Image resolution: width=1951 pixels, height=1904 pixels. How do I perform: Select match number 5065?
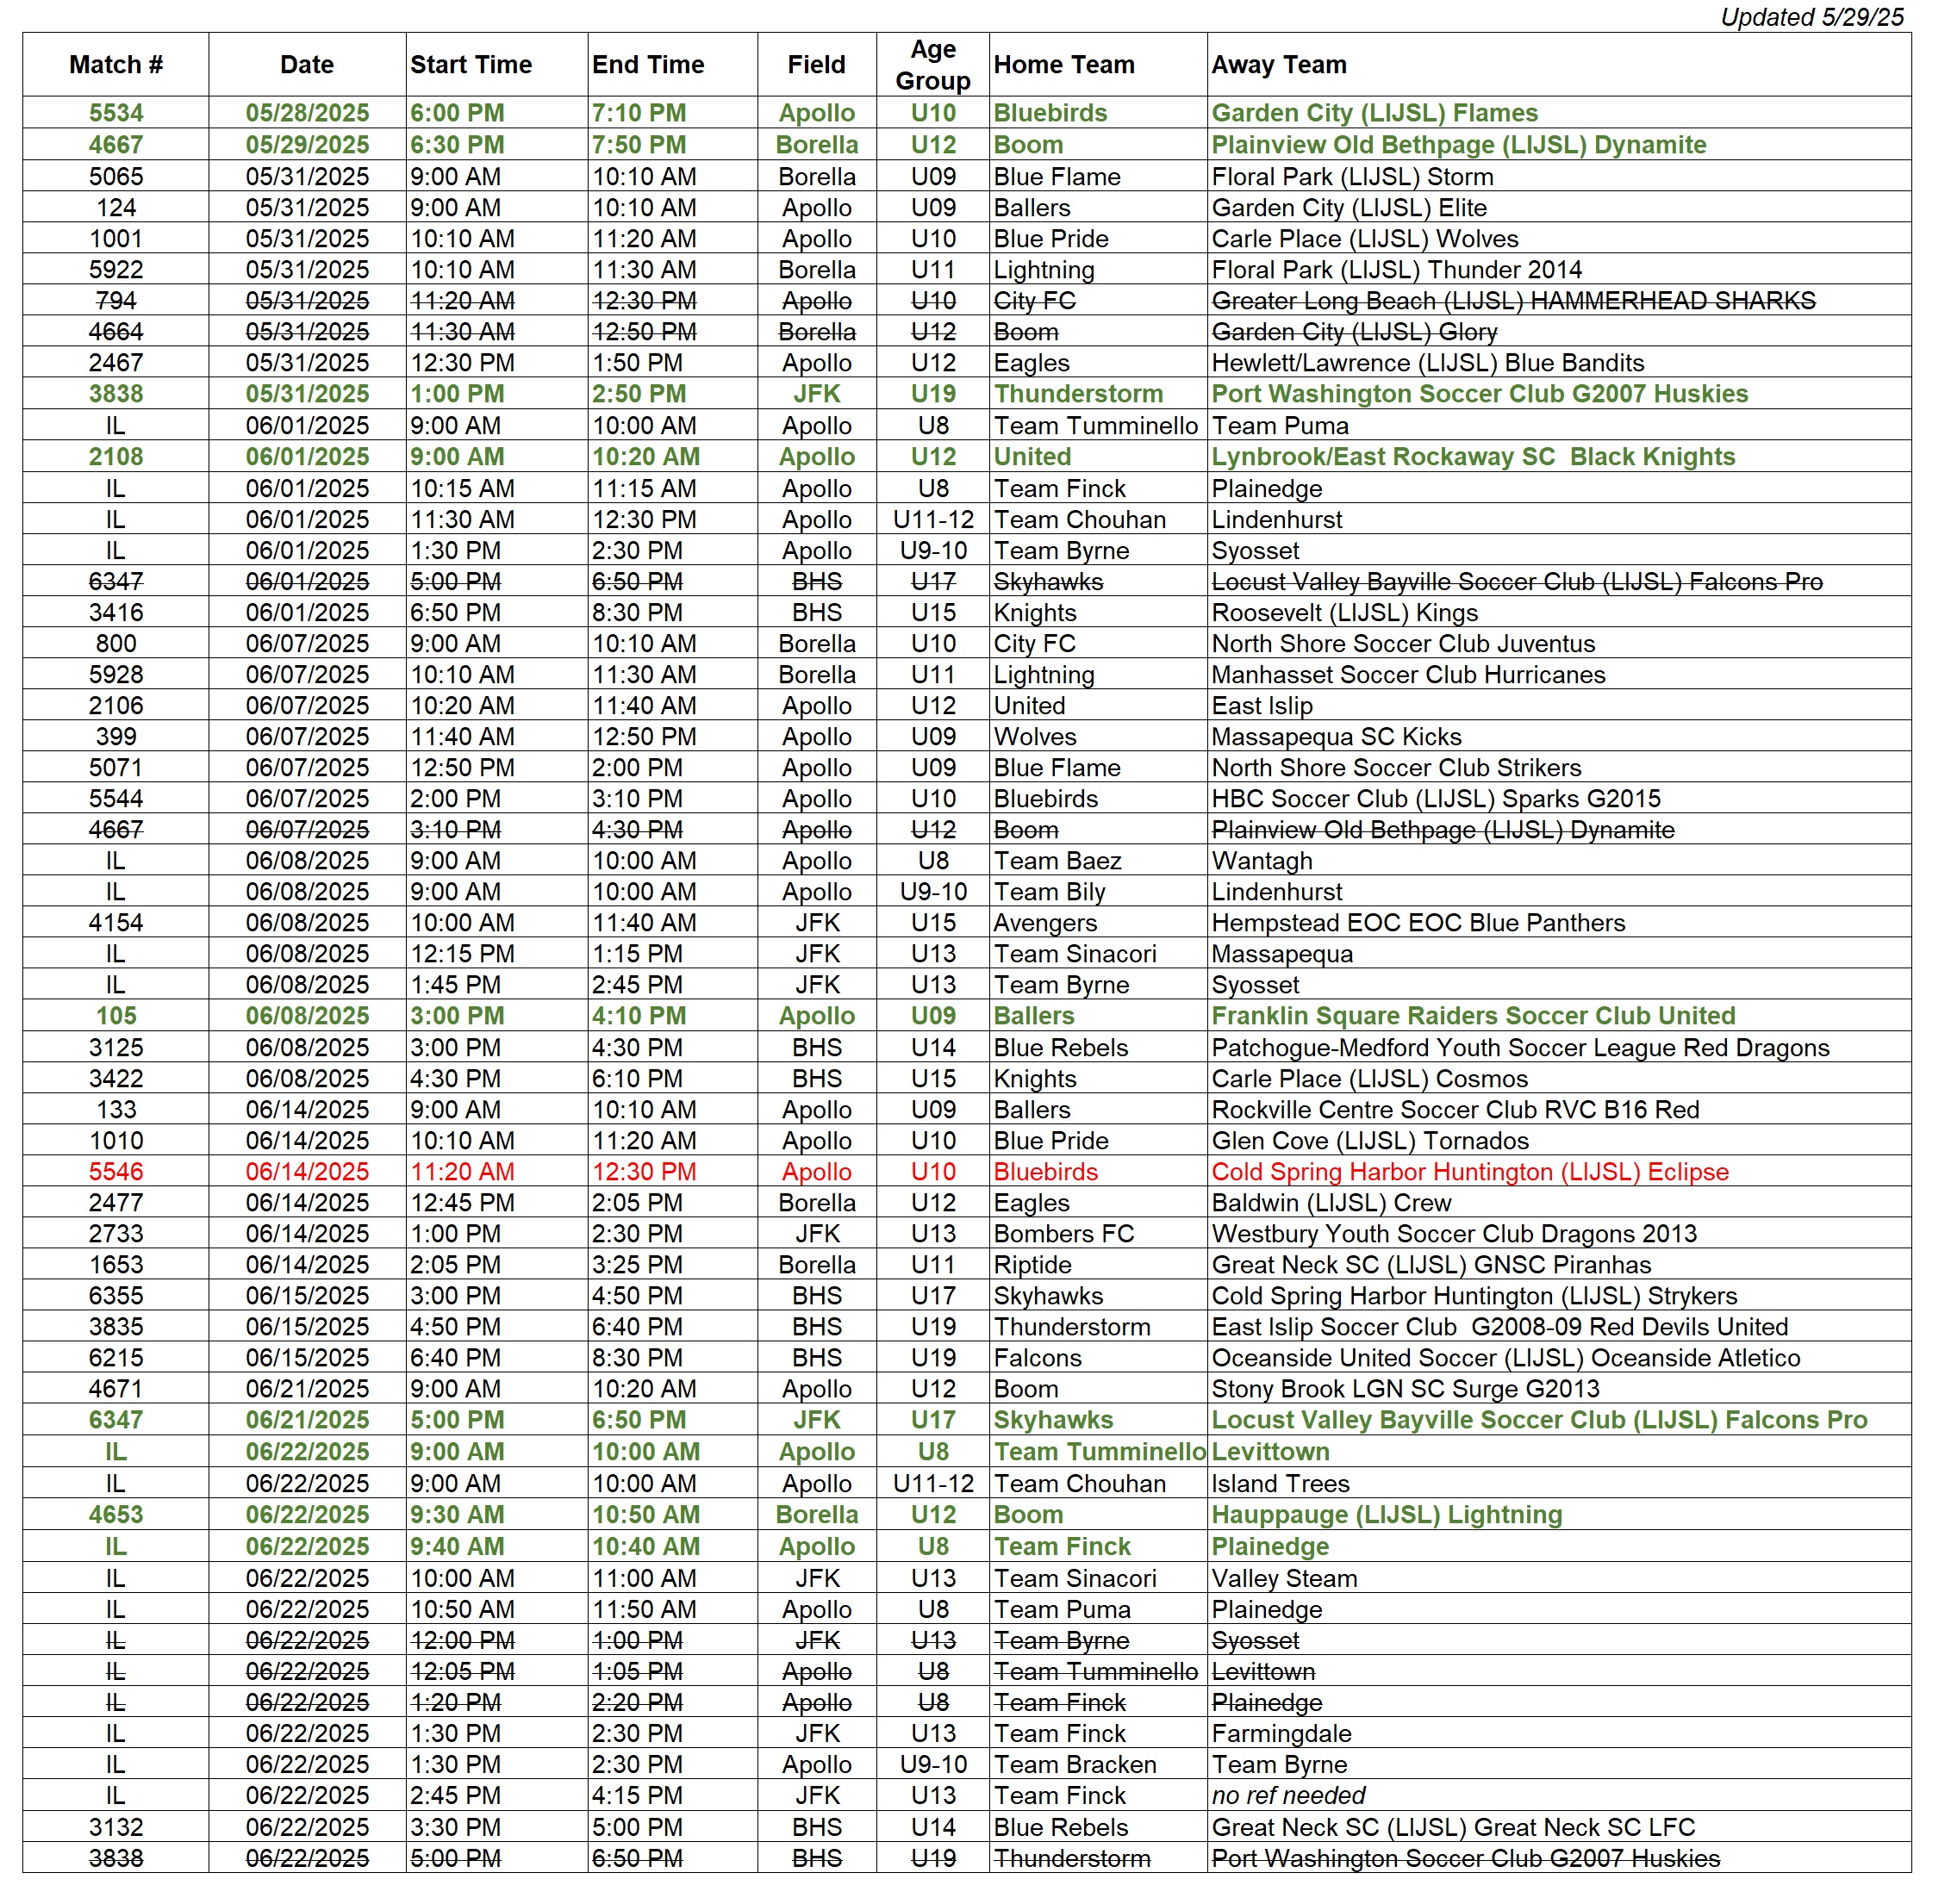(116, 177)
